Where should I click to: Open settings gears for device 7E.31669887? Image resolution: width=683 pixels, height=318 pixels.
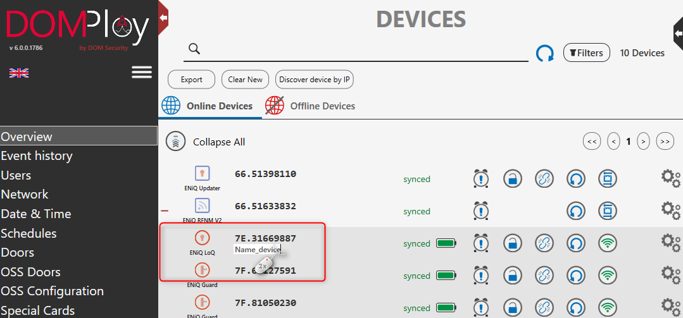pos(670,243)
